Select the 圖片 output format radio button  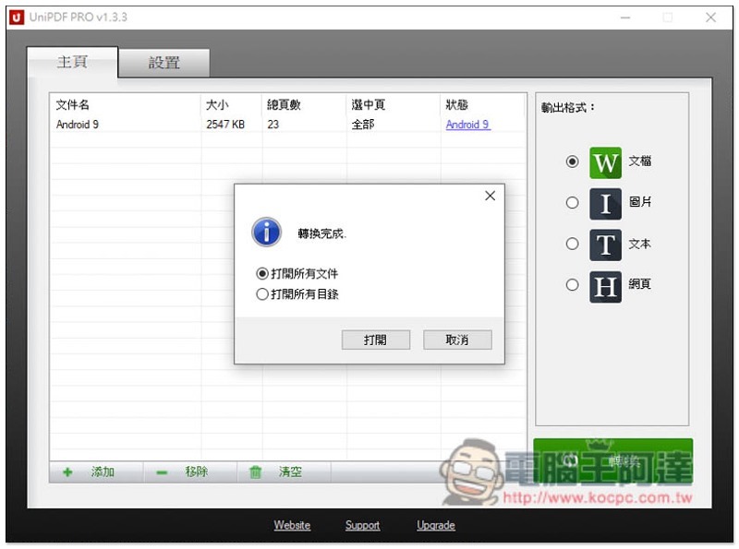tap(572, 202)
